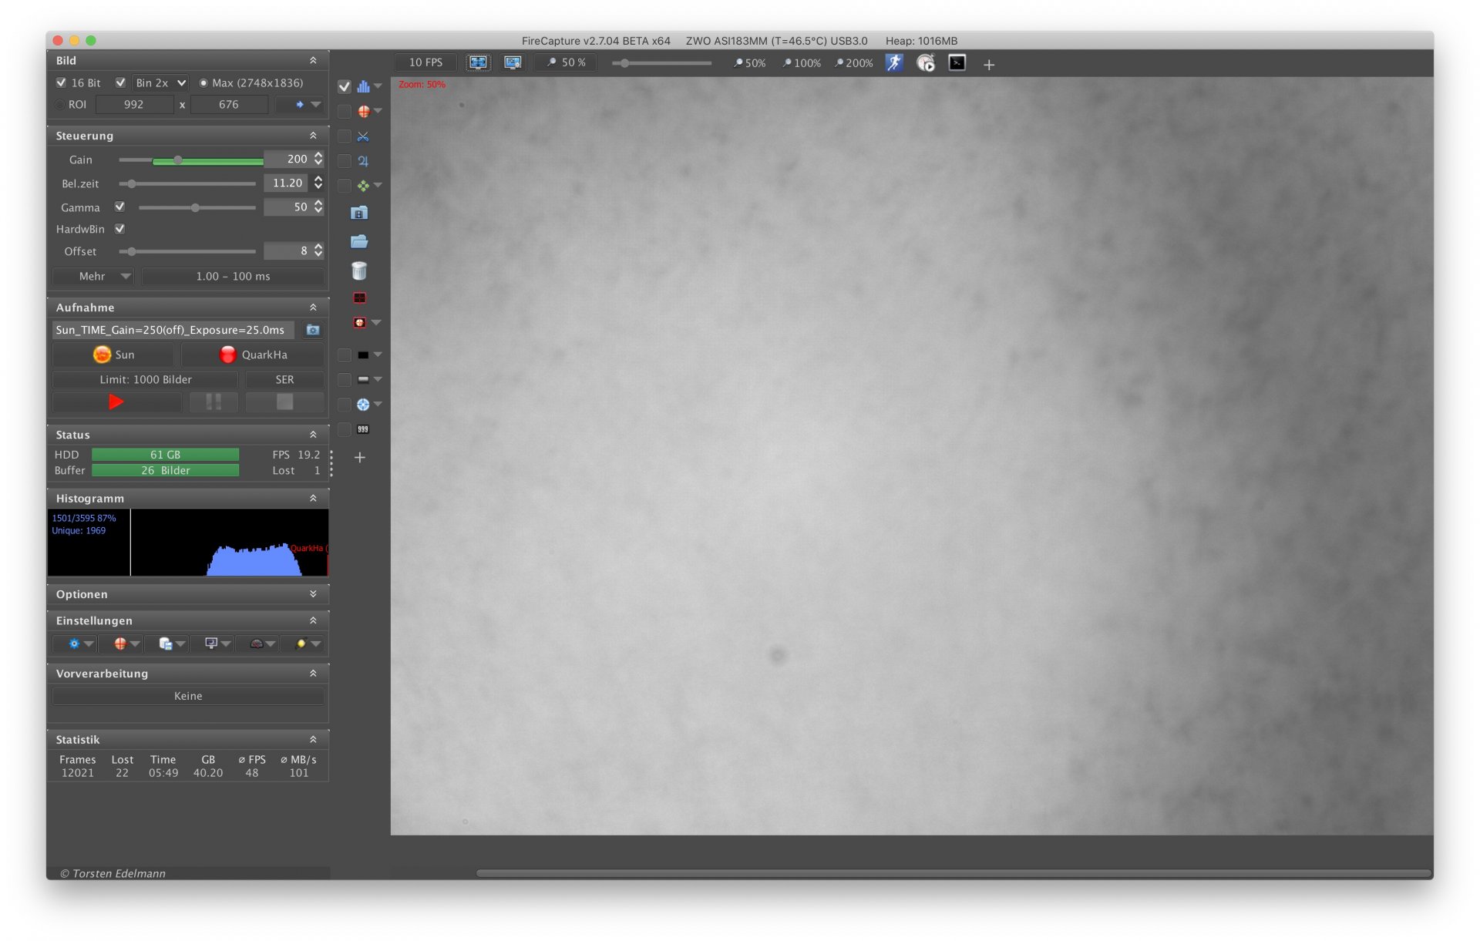1480x941 pixels.
Task: Click the red dark-frame grid icon
Action: pos(359,297)
